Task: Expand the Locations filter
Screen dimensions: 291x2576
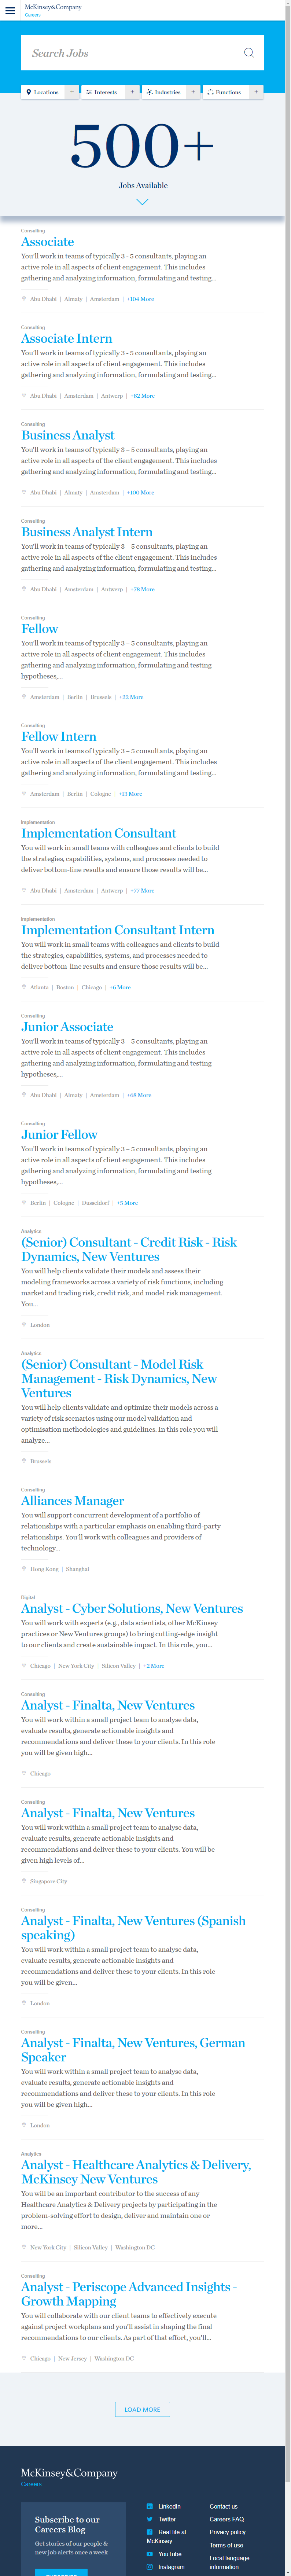Action: tap(49, 92)
